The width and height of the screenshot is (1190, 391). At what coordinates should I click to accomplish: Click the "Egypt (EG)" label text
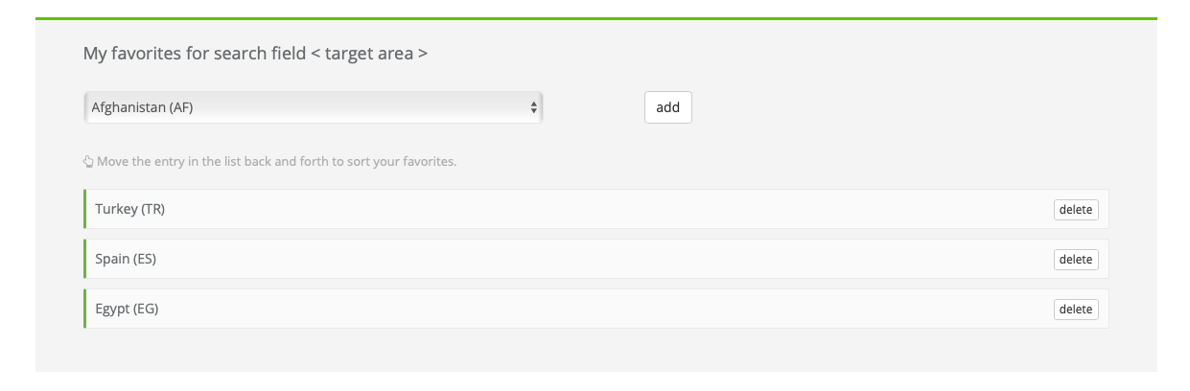pos(127,309)
